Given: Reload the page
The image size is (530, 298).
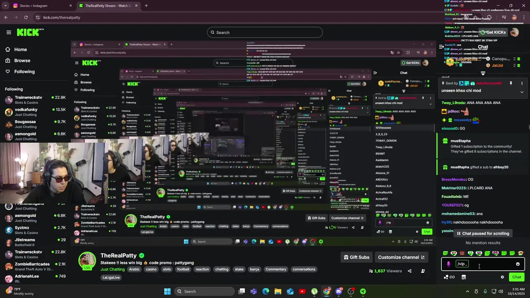Looking at the screenshot, I should 26,17.
